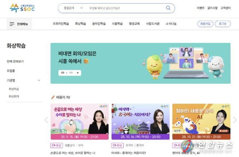Viewport: 239px width, 157px height.
Task: Click the 화상 camera tag under sign-language course
Action: pos(57,145)
